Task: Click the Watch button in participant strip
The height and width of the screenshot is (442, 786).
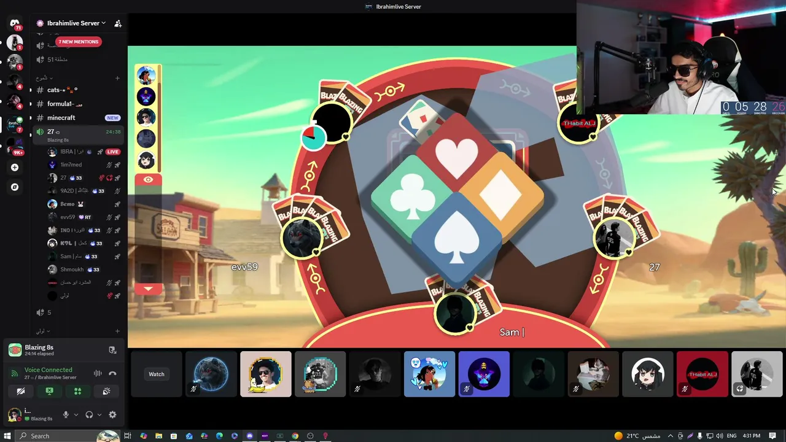Action: click(157, 374)
